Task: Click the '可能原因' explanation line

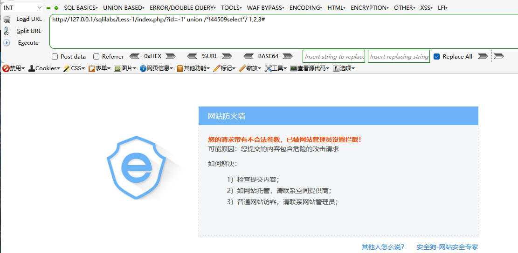Action: [x=274, y=149]
